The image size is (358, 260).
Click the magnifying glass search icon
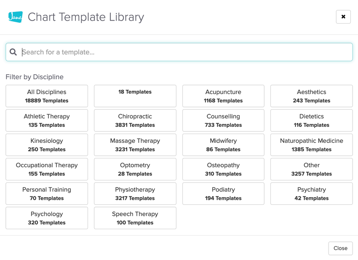coord(13,52)
